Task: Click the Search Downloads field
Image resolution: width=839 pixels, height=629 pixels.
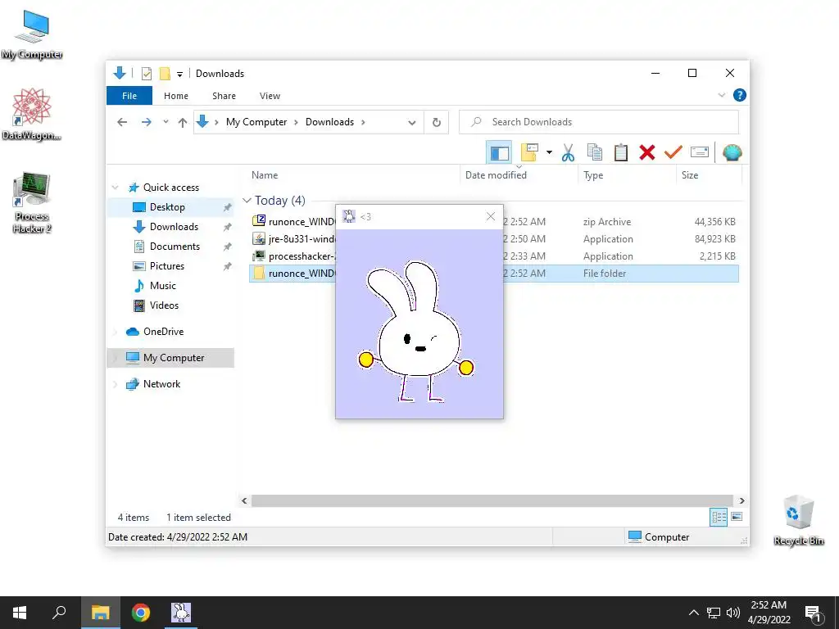Action: click(599, 122)
